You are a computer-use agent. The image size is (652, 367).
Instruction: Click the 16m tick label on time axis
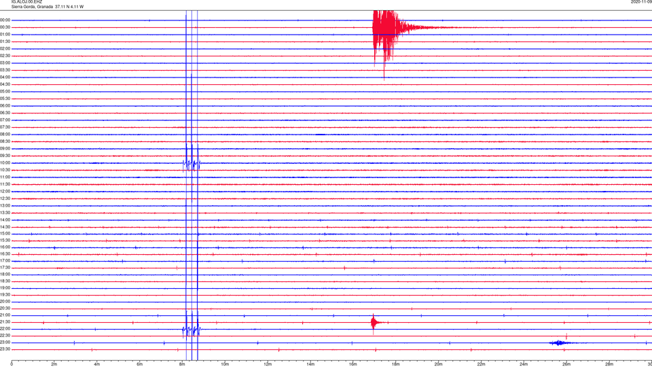click(353, 364)
